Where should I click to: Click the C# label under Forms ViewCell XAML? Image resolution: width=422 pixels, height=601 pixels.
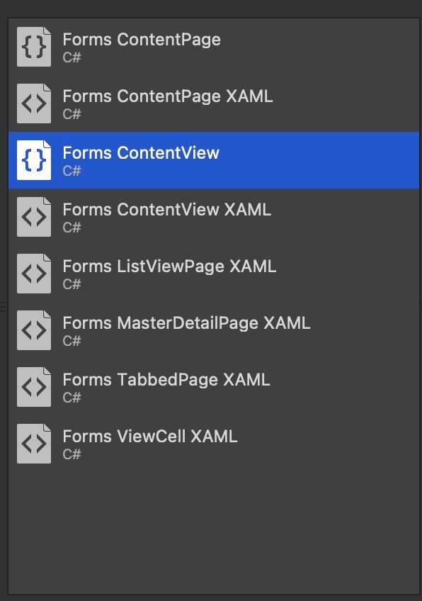coord(72,454)
